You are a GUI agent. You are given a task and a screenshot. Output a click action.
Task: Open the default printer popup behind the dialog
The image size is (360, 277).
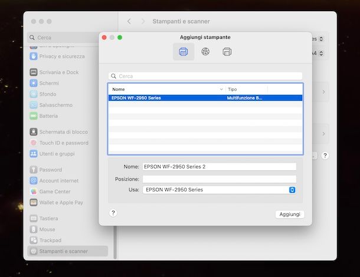coord(321,39)
